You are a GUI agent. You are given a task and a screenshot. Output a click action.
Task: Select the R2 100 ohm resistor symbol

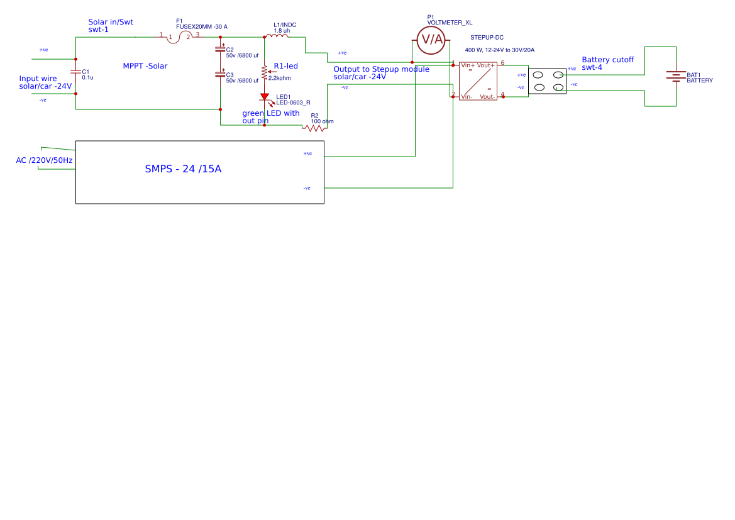(314, 128)
